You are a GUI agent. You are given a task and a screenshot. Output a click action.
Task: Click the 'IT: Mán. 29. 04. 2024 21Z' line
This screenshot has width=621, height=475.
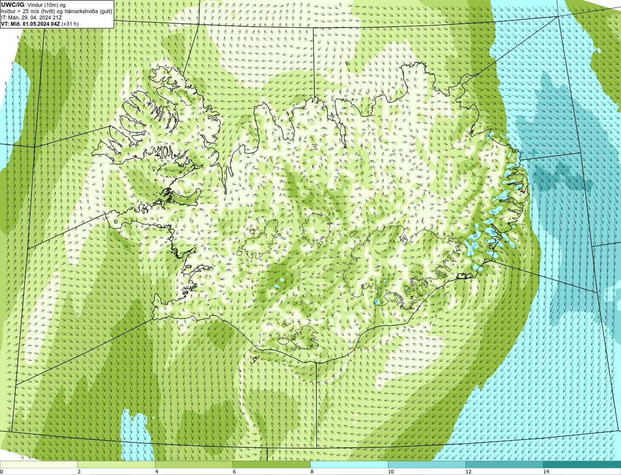[31, 17]
